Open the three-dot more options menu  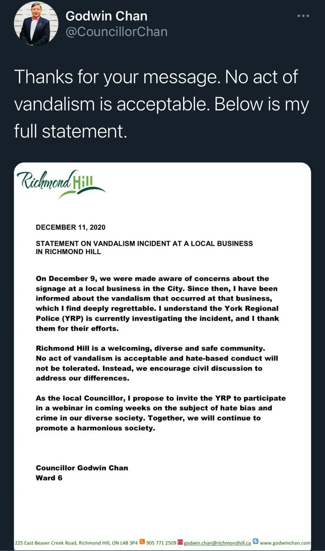pos(303,16)
